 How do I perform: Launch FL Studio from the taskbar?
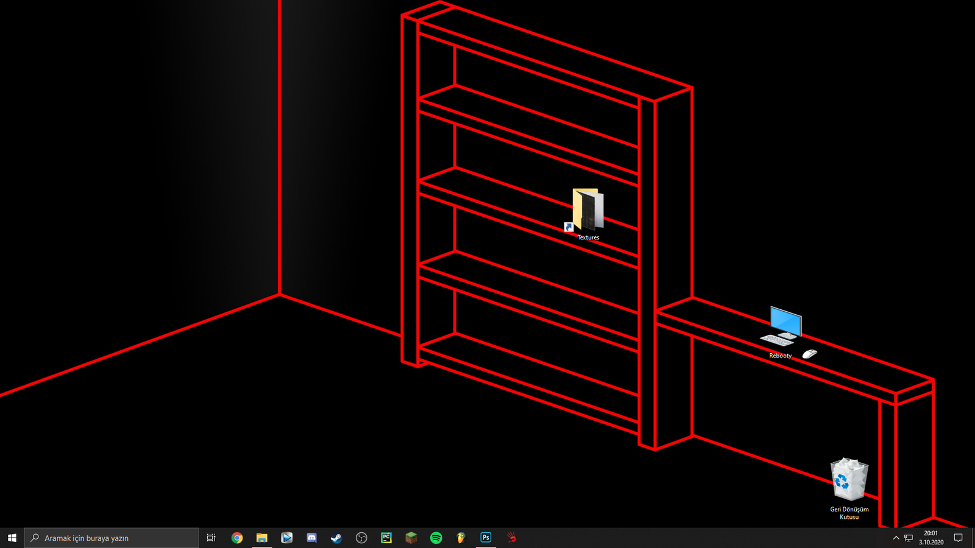tap(461, 538)
